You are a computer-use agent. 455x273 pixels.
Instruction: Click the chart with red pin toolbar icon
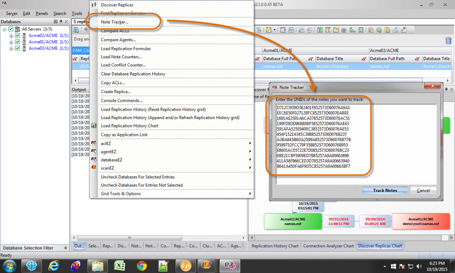tap(404, 30)
